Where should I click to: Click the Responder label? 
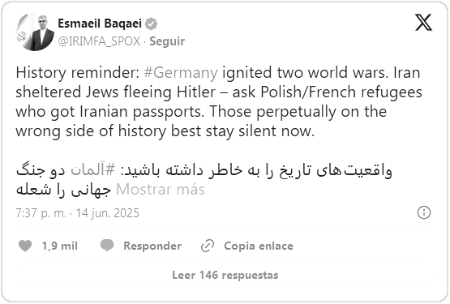click(152, 246)
